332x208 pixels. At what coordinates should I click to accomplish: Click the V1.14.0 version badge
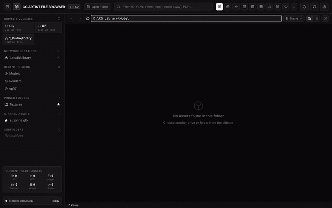tap(74, 7)
